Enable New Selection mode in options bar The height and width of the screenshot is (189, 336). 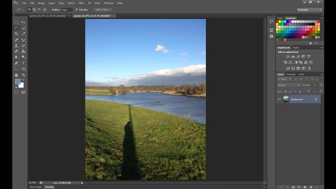(x=29, y=9)
